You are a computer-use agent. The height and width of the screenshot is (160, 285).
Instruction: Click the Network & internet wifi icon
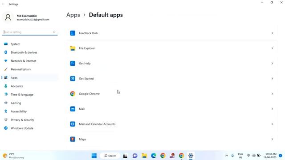point(6,61)
